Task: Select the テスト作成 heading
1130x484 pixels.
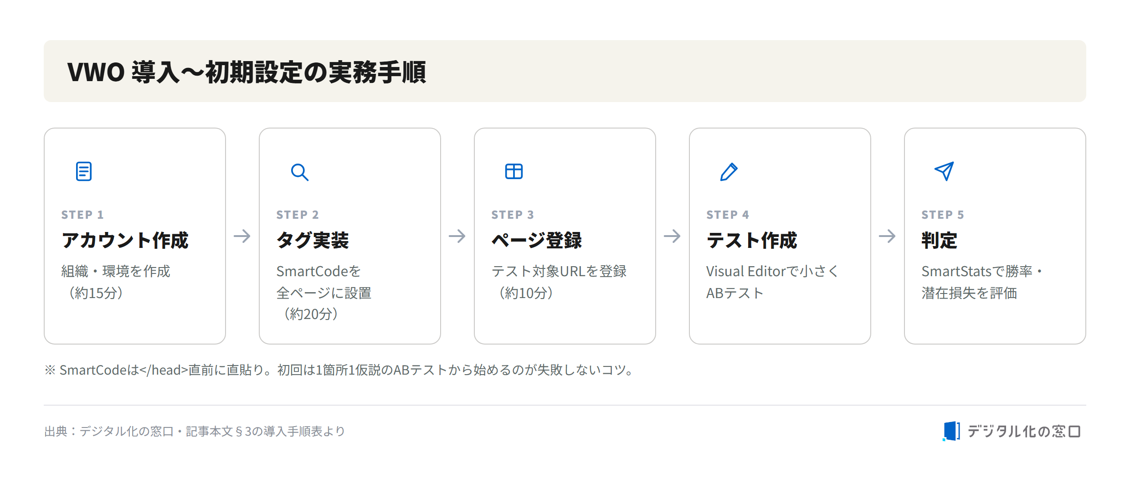Action: (752, 240)
